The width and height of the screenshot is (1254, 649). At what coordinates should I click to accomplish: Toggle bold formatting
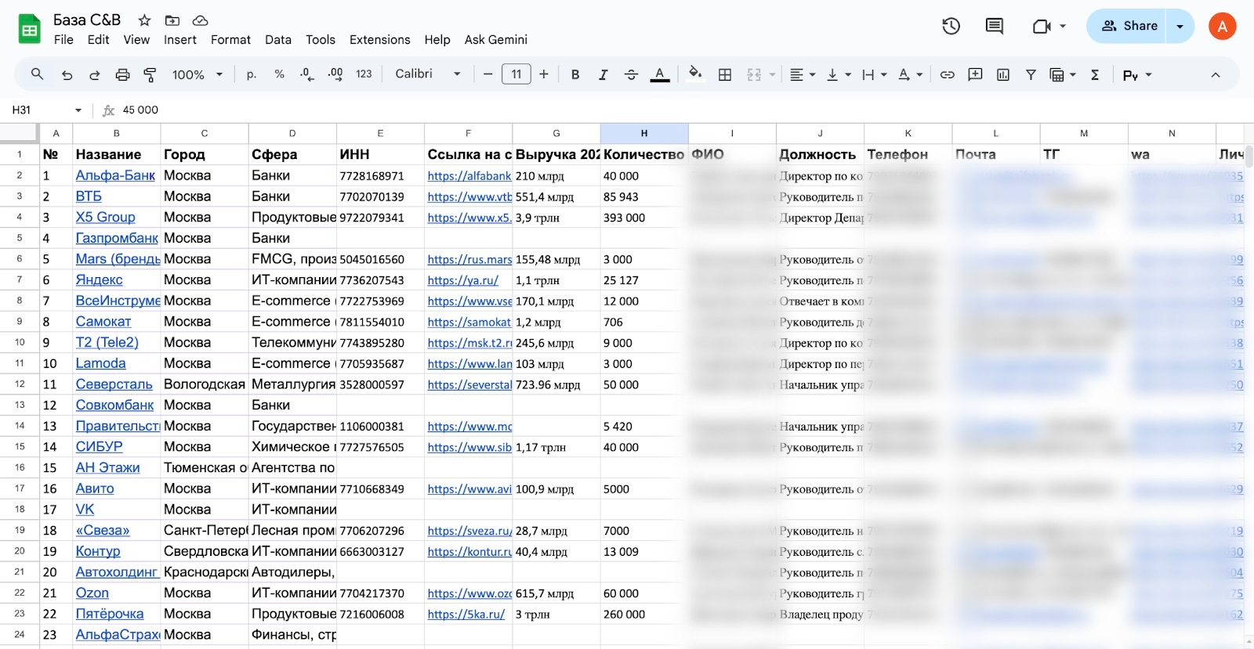pos(575,74)
